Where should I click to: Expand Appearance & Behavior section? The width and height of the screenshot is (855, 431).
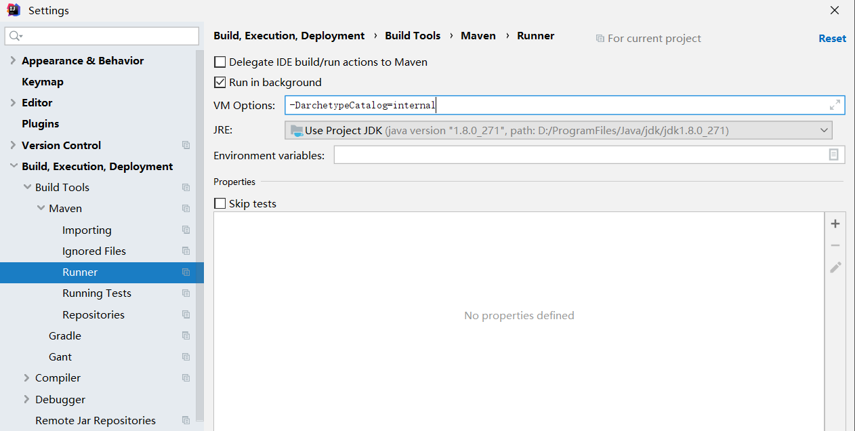click(13, 60)
